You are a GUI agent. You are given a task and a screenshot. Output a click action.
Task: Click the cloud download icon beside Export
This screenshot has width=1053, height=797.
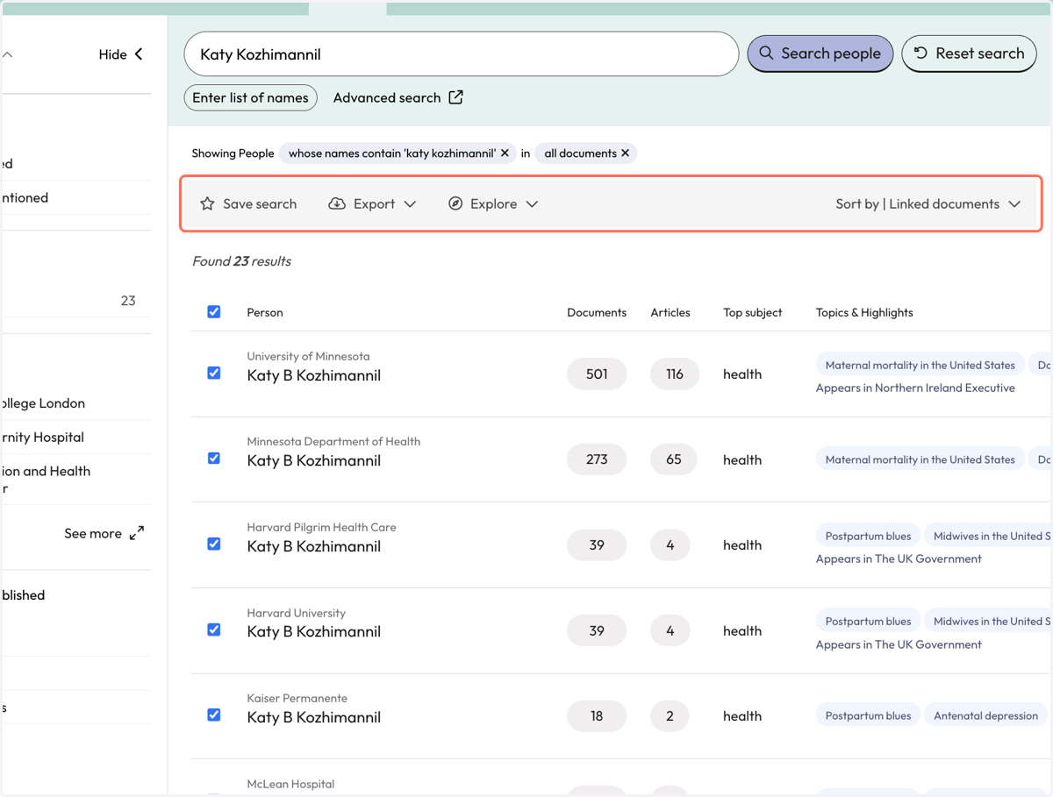(337, 203)
